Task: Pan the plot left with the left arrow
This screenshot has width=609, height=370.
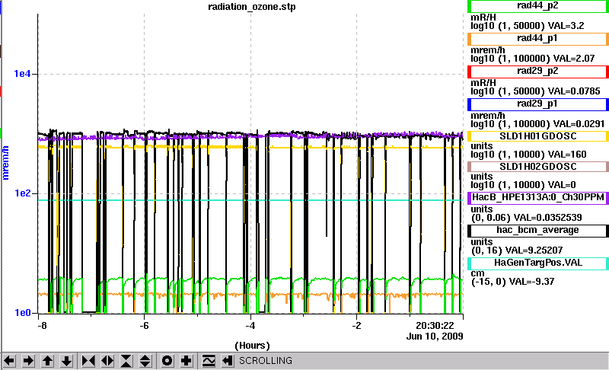Action: 9,361
